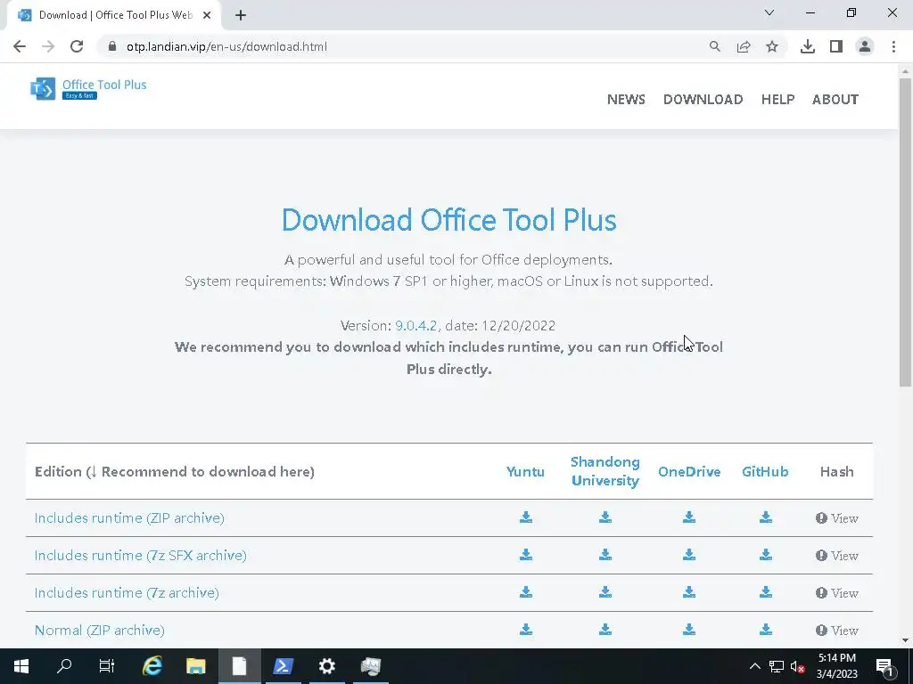Image resolution: width=913 pixels, height=684 pixels.
Task: Open the HELP menu item
Action: click(777, 100)
